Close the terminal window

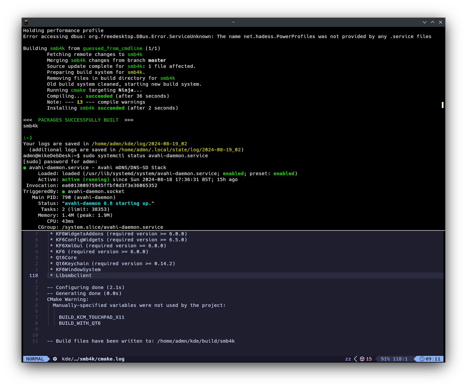pos(441,22)
